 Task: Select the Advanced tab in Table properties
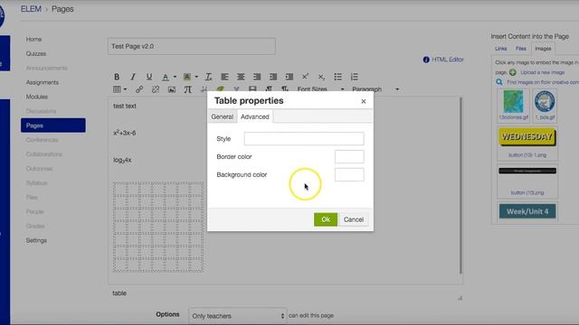click(255, 116)
